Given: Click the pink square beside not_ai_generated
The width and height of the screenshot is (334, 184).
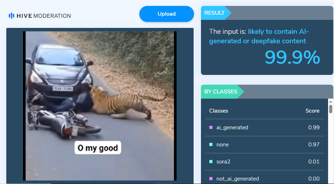Looking at the screenshot, I should tap(211, 179).
